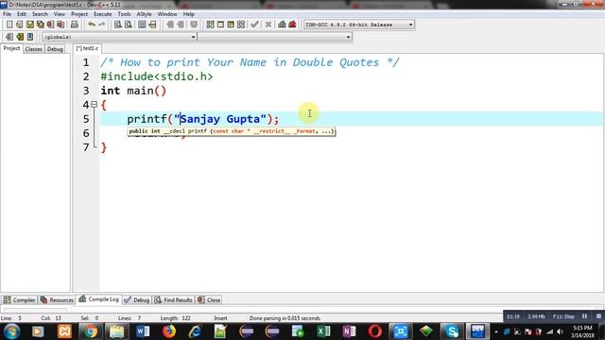Viewport: 605px width, 340px height.
Task: Open the Find Results bottom tab
Action: (x=173, y=299)
